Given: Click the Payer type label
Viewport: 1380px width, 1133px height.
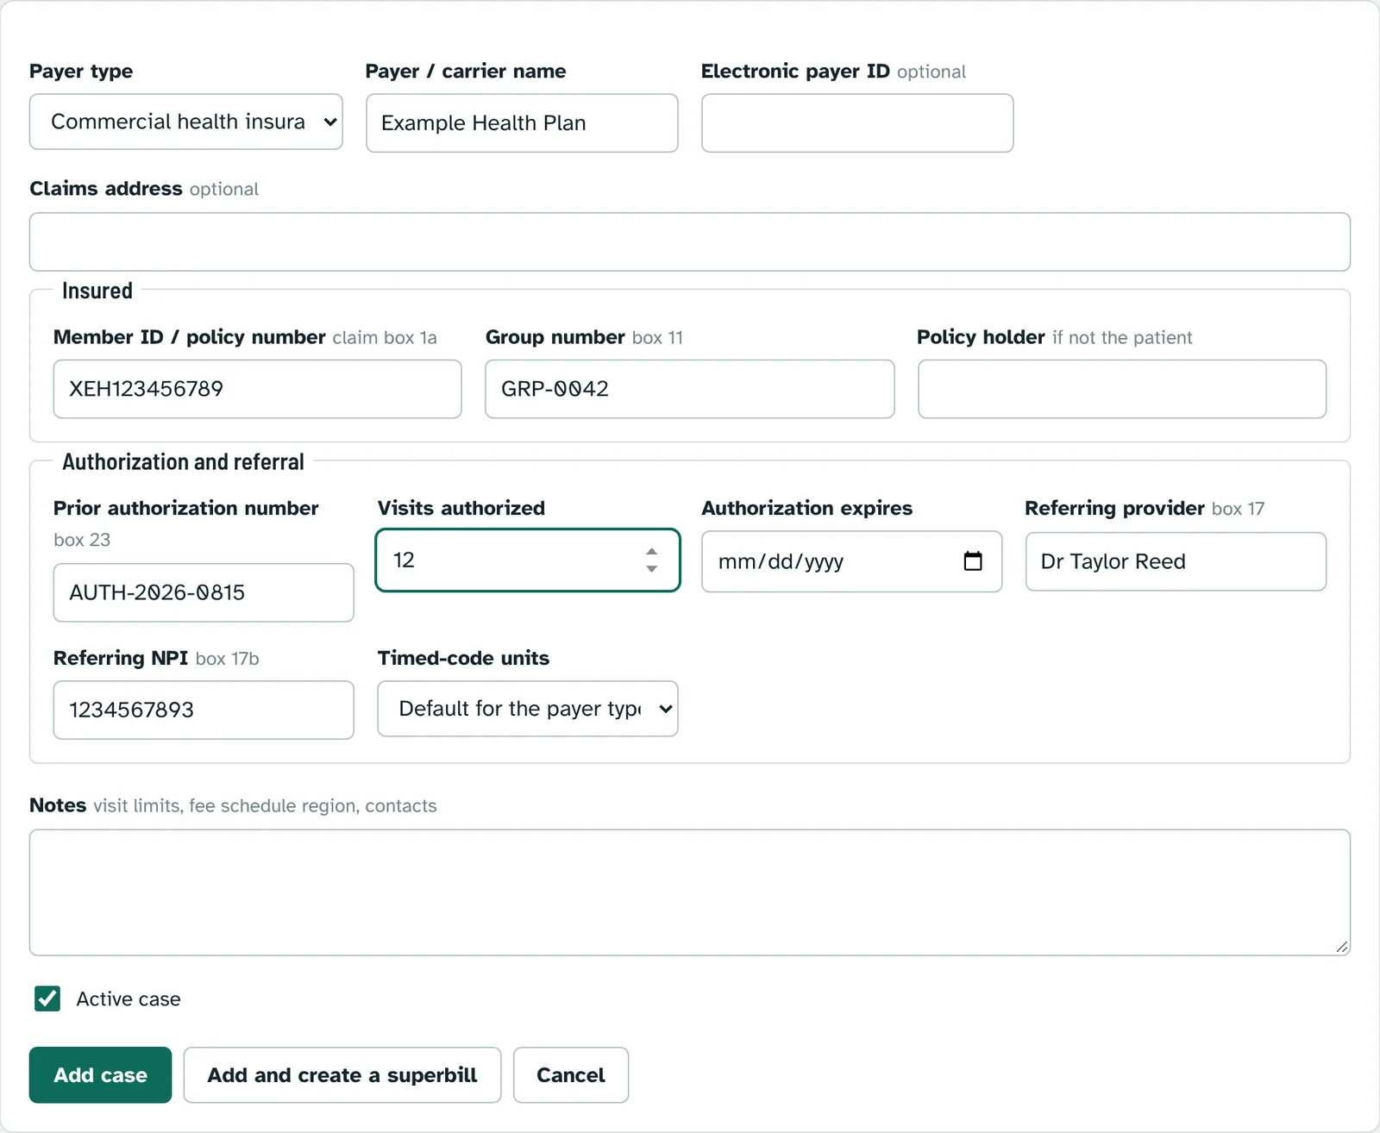Looking at the screenshot, I should 81,71.
